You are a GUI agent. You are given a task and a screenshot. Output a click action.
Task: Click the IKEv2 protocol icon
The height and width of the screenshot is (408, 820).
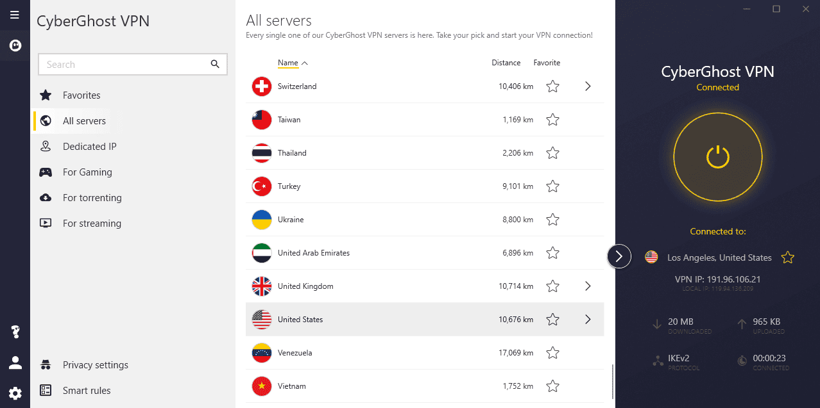(x=658, y=361)
